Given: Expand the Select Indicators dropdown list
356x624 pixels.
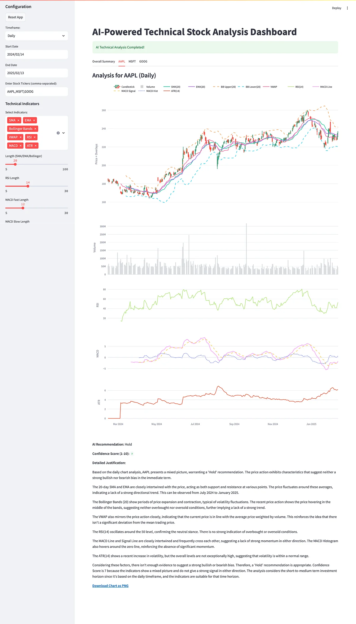Looking at the screenshot, I should tap(63, 133).
